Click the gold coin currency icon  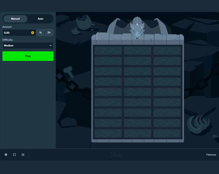pos(32,33)
